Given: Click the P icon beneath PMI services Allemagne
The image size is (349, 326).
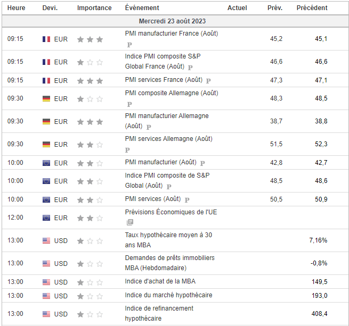Looking at the screenshot, I should pos(128,150).
